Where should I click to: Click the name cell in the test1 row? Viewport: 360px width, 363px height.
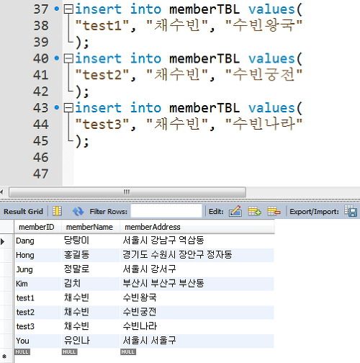[91, 298]
